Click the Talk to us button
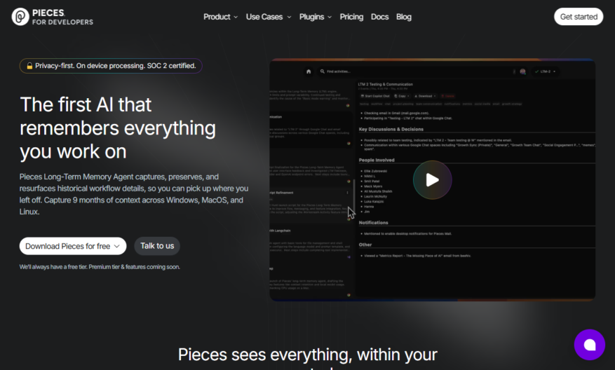This screenshot has height=370, width=615. point(157,246)
